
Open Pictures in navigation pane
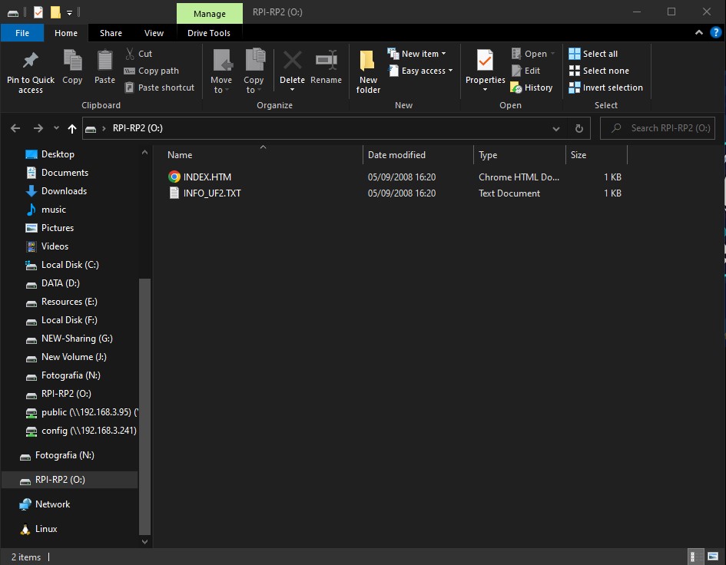click(58, 228)
